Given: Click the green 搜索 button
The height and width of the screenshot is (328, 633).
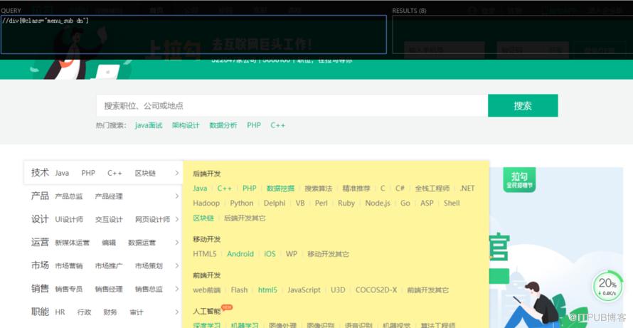Looking at the screenshot, I should pos(523,105).
